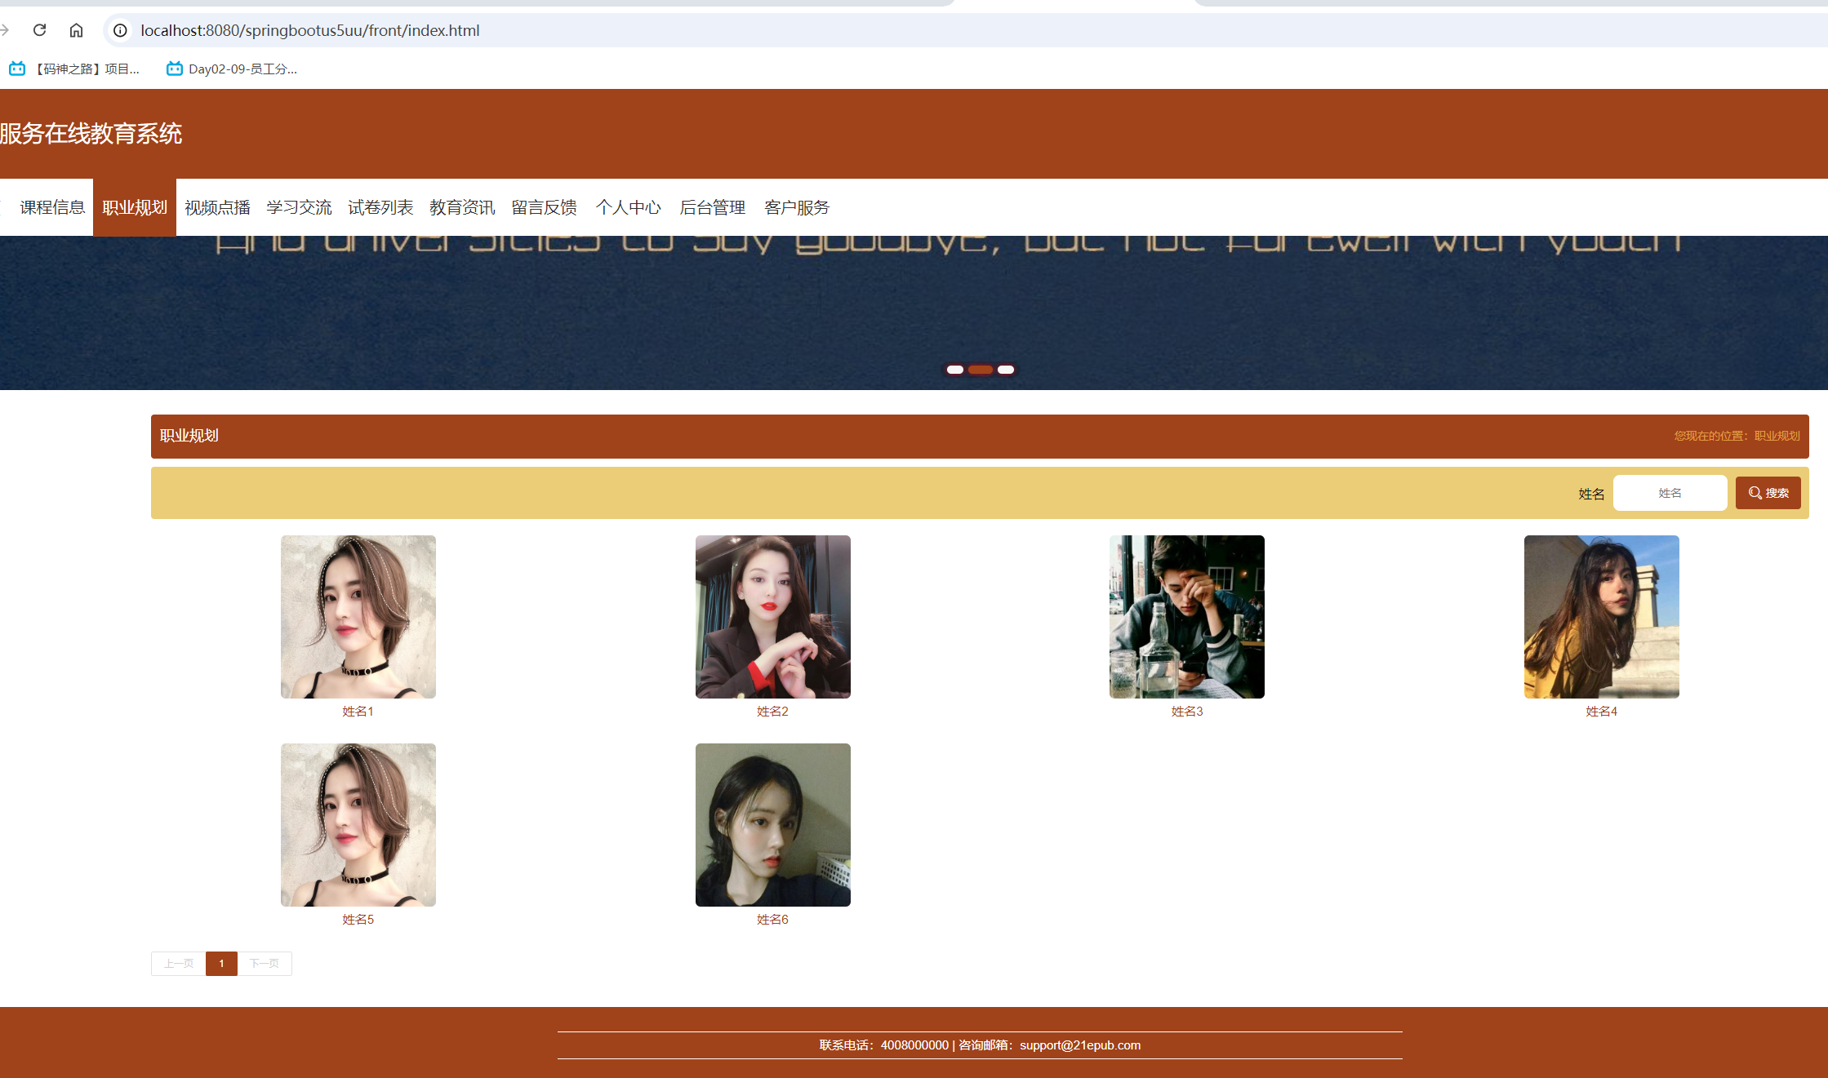Click the browser home icon

click(x=76, y=30)
